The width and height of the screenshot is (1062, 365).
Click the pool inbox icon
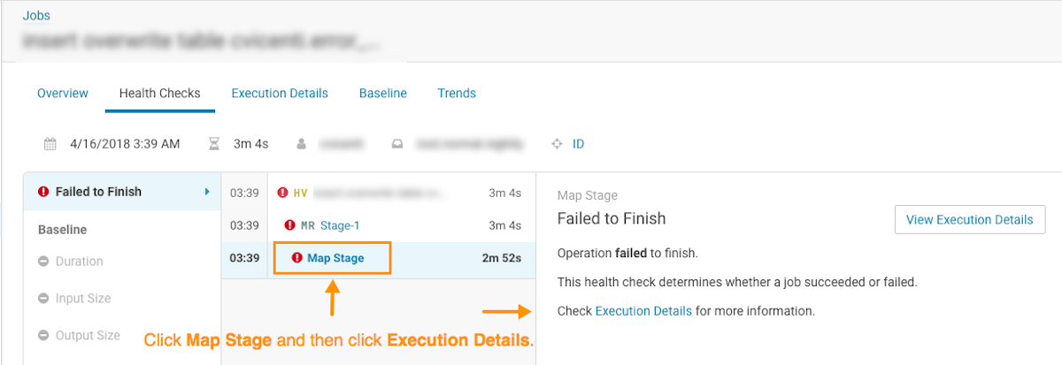tap(398, 143)
